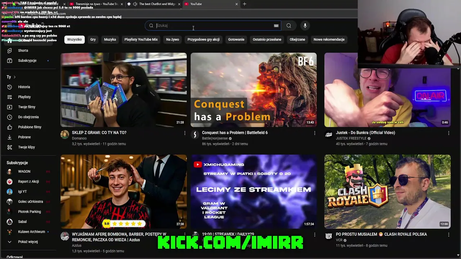Open the Piotrek Parking channel
This screenshot has height=259, width=461.
click(30, 212)
